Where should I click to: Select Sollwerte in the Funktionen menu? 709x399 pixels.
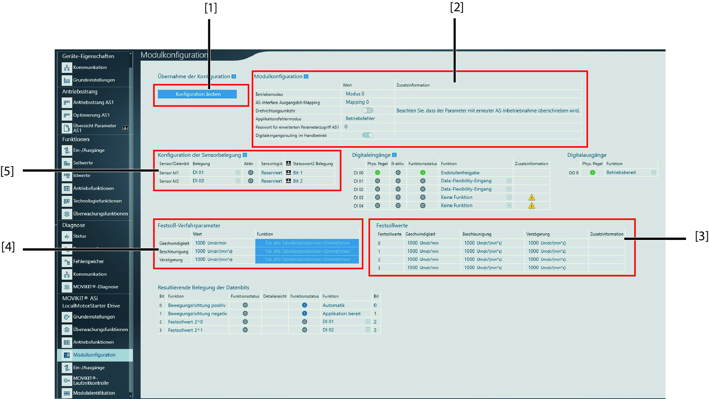[x=83, y=163]
